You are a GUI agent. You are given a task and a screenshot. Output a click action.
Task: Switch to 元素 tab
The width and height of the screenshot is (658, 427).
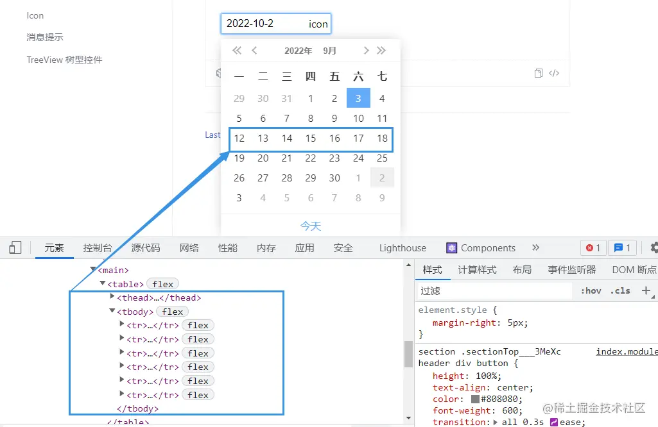click(54, 247)
